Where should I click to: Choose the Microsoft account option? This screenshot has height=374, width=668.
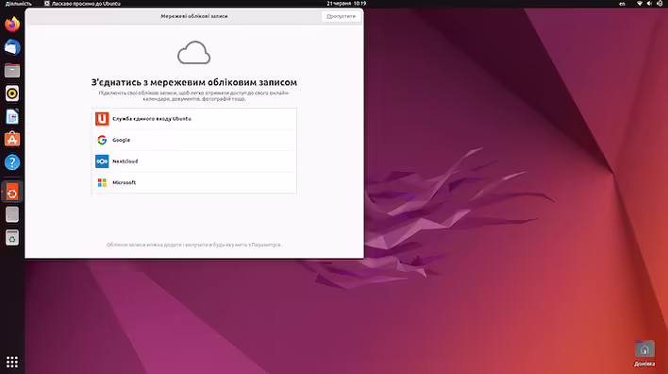pos(193,182)
